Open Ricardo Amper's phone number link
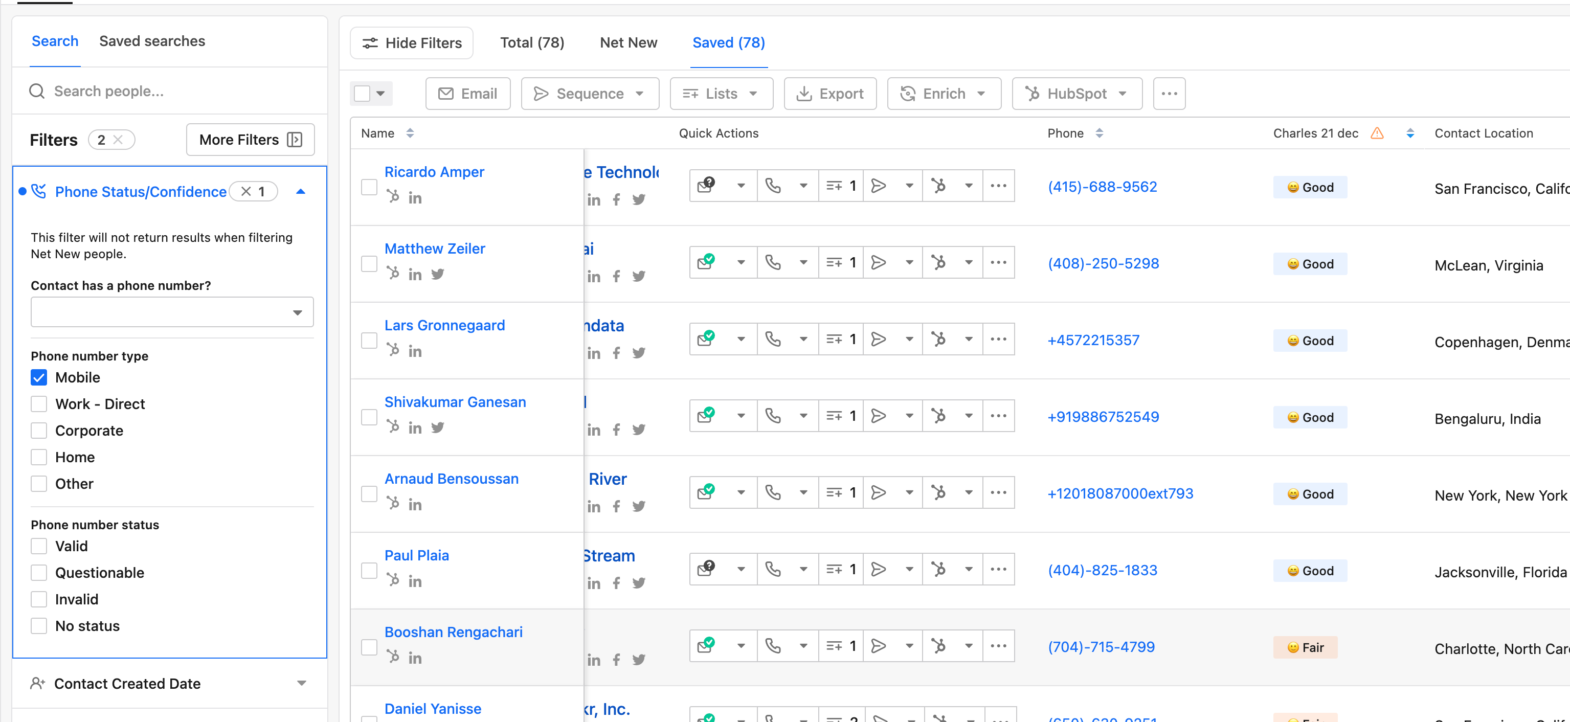Image resolution: width=1570 pixels, height=722 pixels. tap(1102, 187)
